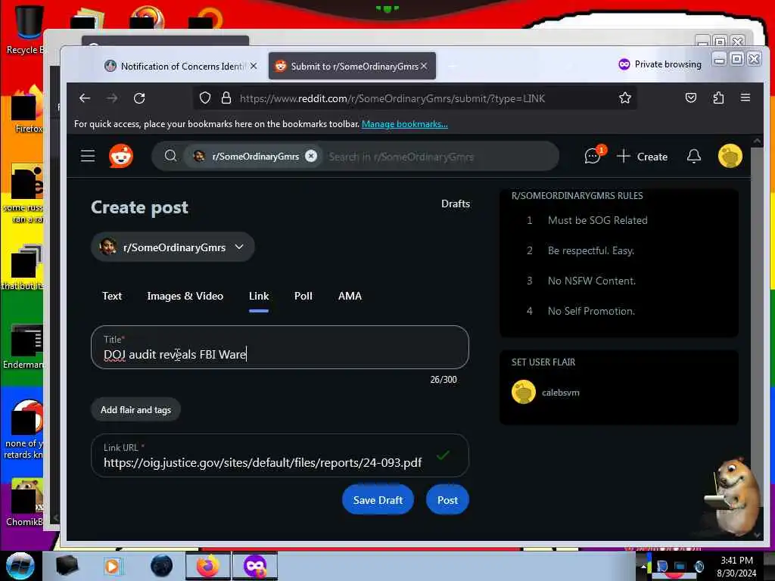
Task: Click the Save Draft button
Action: pyautogui.click(x=378, y=500)
